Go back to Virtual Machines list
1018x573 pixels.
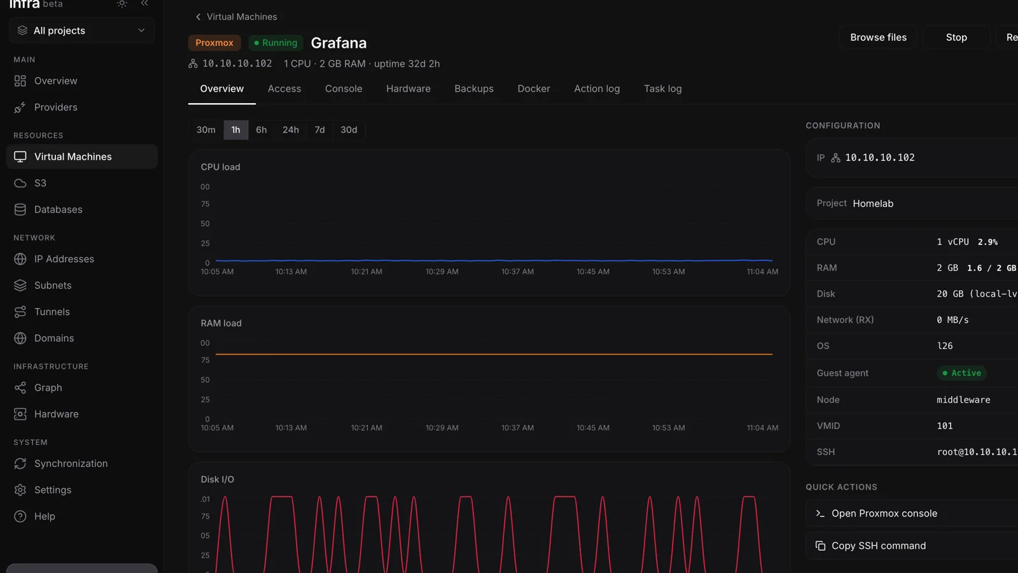236,17
